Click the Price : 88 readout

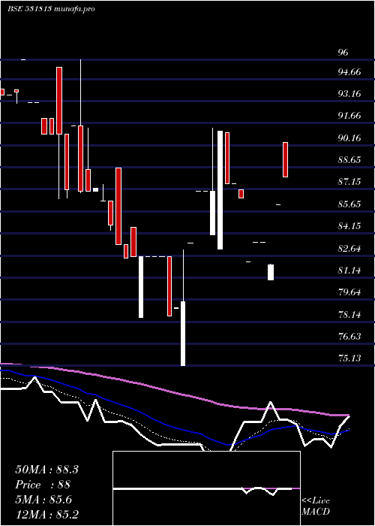pos(43,485)
